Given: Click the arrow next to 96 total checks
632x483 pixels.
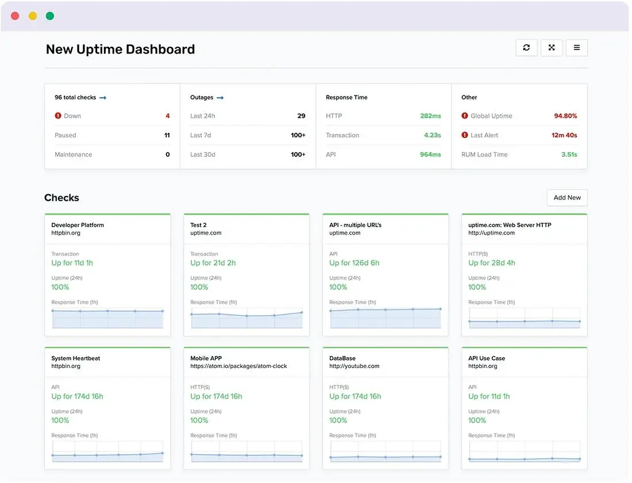Looking at the screenshot, I should click(x=103, y=98).
